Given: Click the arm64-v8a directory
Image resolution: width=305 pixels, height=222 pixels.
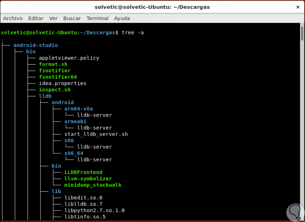Looking at the screenshot, I should coord(79,109).
